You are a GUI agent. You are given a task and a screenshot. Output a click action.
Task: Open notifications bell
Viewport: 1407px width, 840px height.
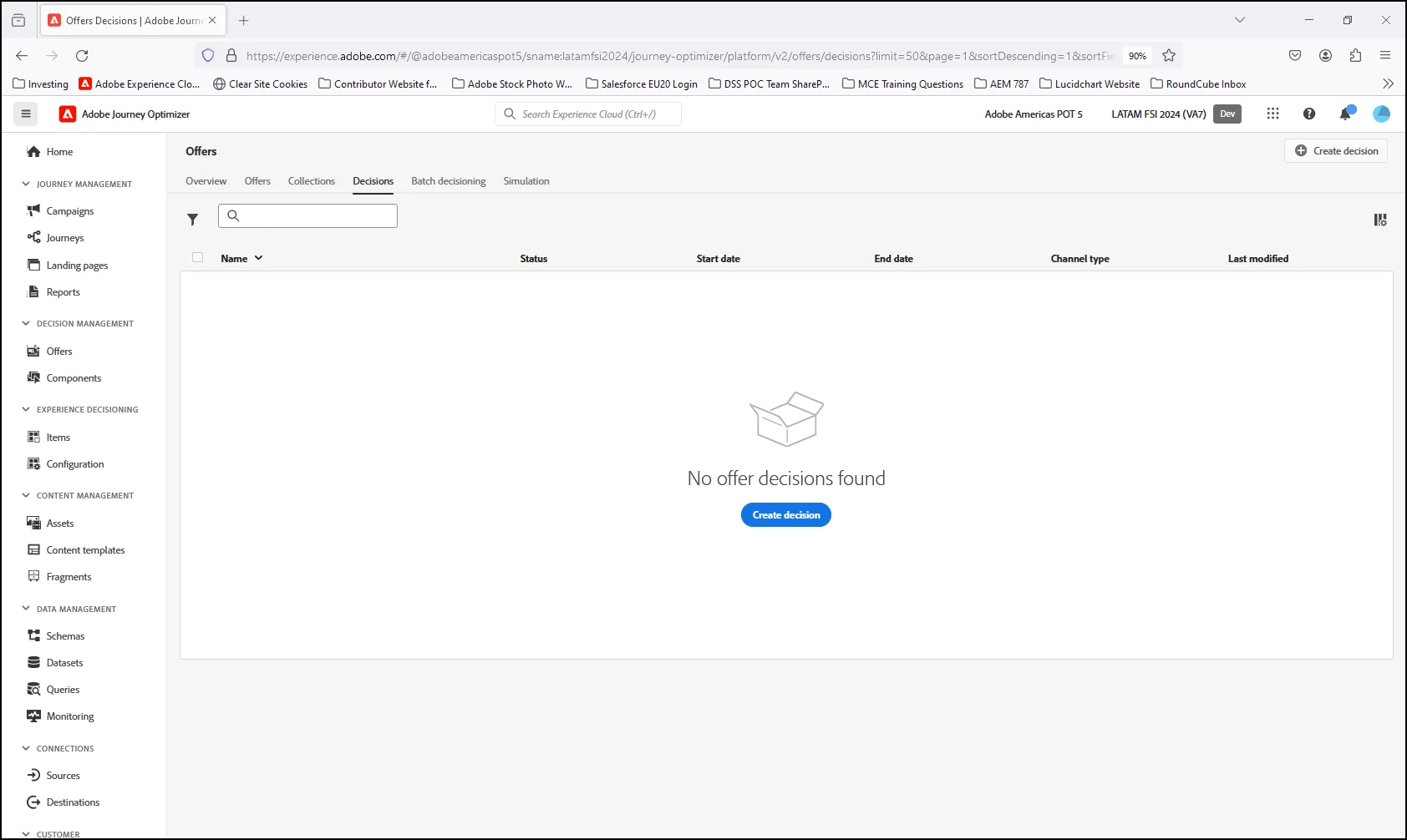click(1346, 114)
